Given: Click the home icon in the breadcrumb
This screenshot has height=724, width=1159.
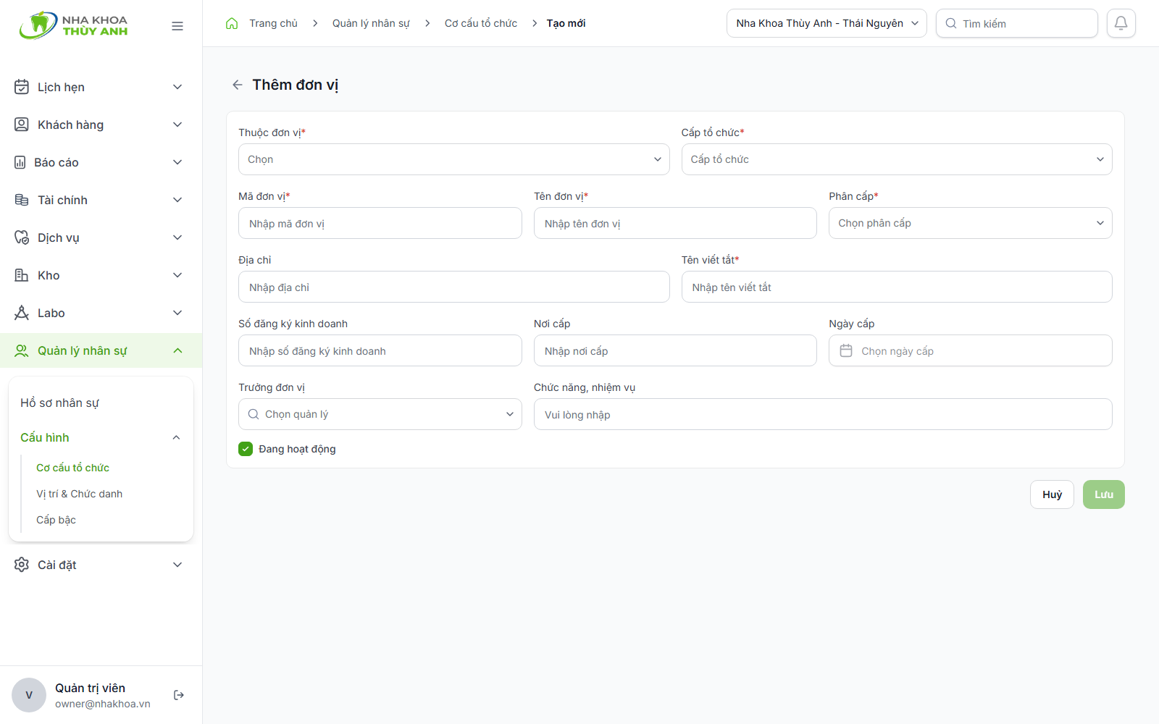Looking at the screenshot, I should [x=232, y=23].
